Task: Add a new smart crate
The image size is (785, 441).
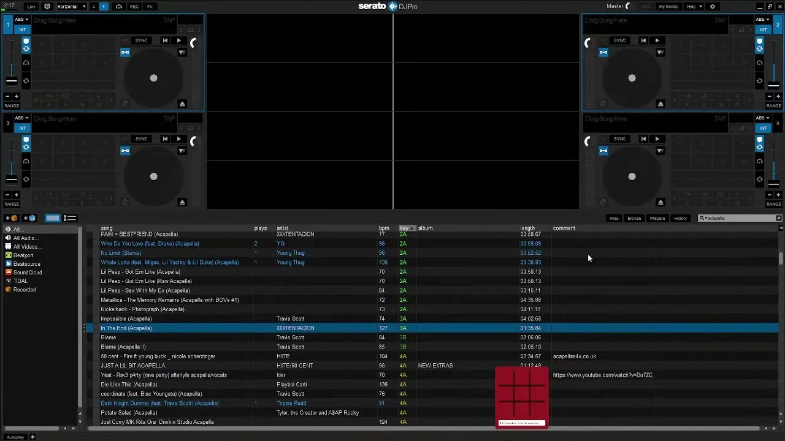Action: pyautogui.click(x=30, y=218)
